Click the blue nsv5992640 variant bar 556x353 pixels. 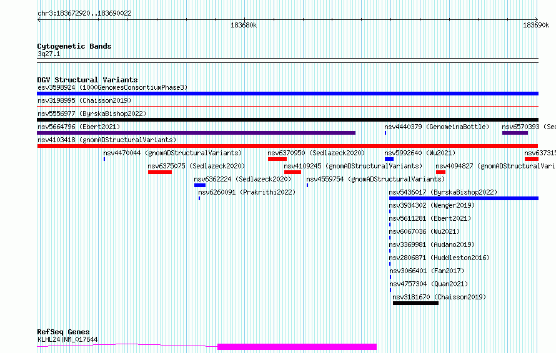point(389,159)
